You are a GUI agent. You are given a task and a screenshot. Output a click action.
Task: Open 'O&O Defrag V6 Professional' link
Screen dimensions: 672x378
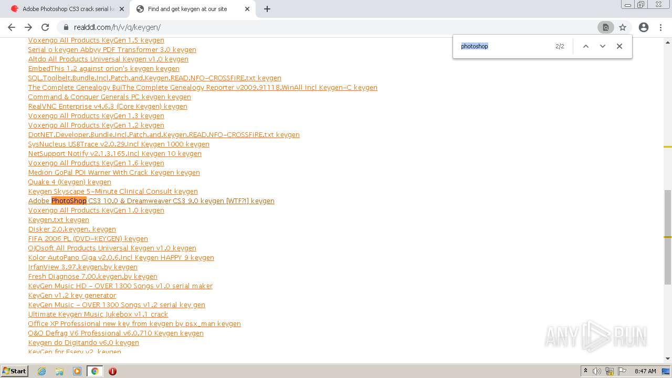(116, 333)
